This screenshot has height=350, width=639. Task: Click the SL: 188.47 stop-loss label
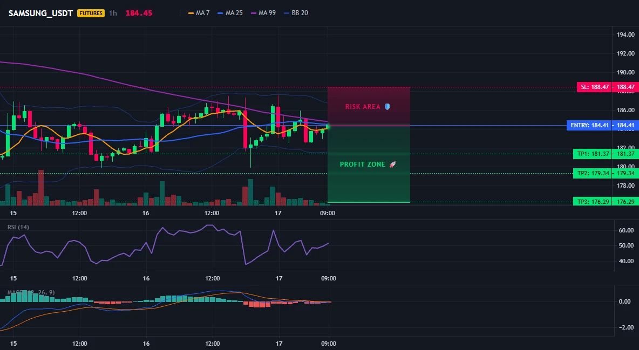point(595,87)
